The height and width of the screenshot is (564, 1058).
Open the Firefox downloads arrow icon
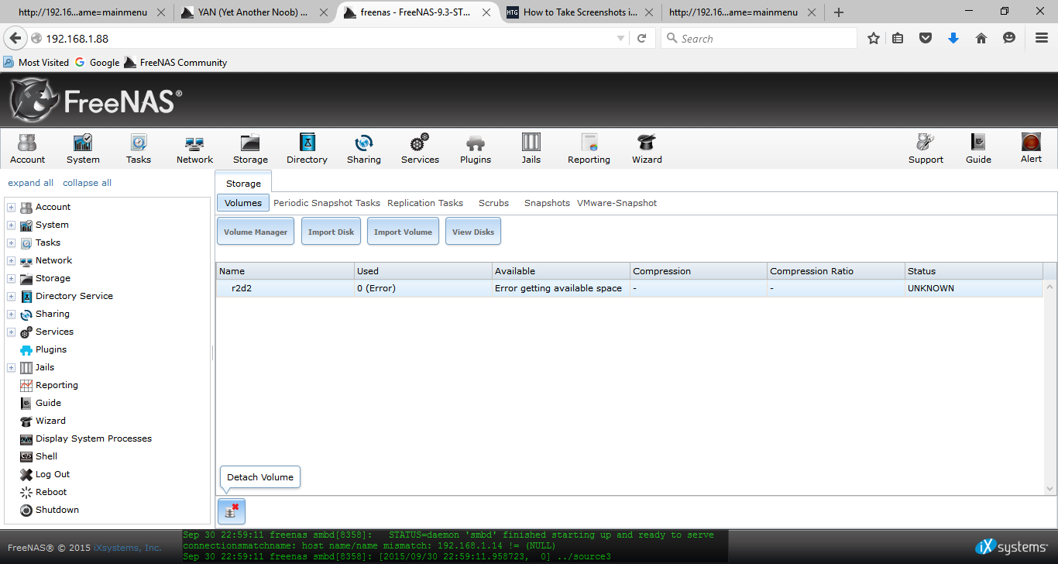[x=953, y=38]
